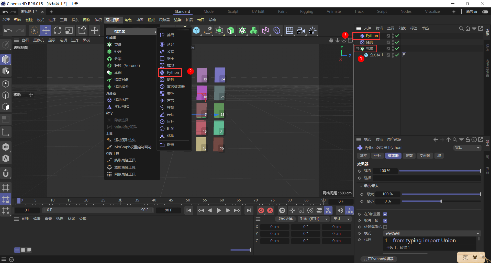
Task: Open the 默认 preset dropdown in attributes
Action: [x=467, y=148]
